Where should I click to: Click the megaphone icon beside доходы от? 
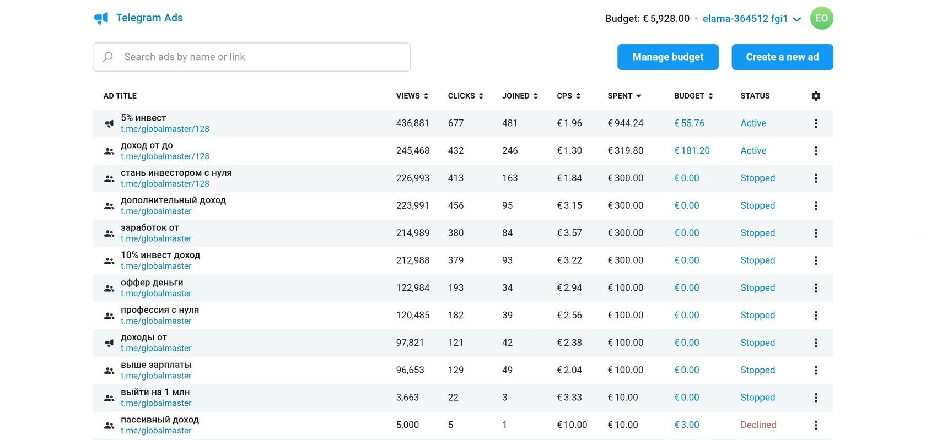[x=109, y=343]
